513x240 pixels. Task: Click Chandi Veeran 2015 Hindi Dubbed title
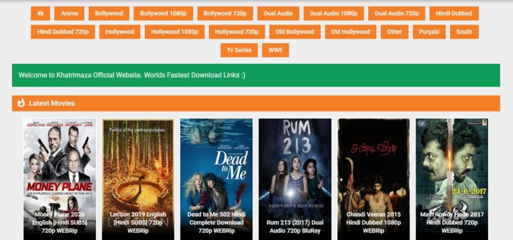coord(373,223)
